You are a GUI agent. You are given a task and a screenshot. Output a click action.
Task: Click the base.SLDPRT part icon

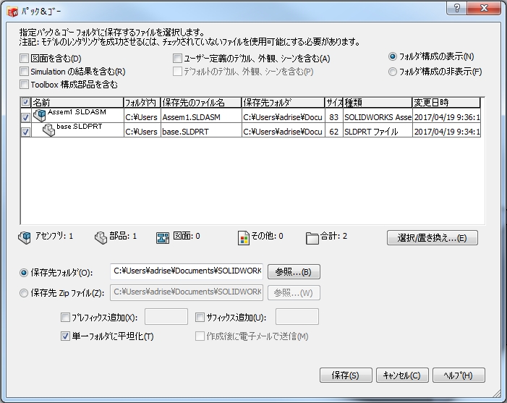(49, 131)
